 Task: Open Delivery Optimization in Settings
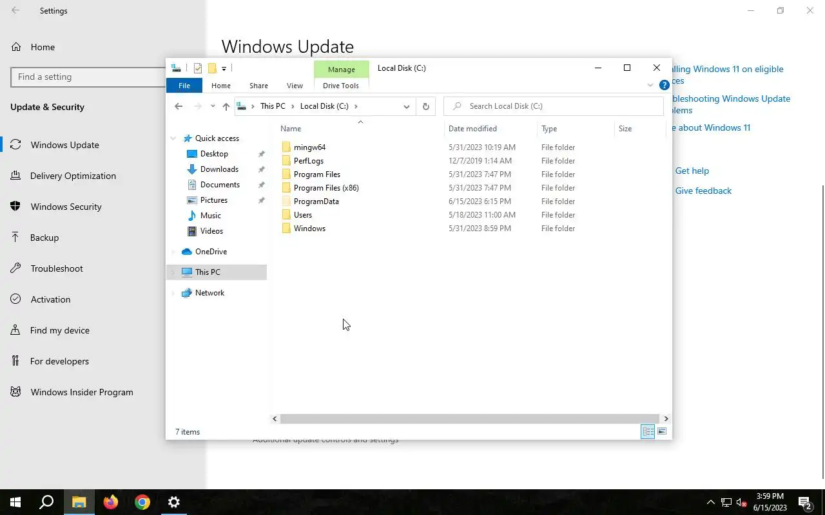pos(73,176)
